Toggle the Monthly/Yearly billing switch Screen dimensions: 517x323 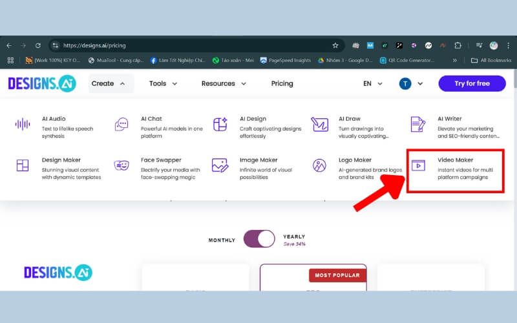259,239
